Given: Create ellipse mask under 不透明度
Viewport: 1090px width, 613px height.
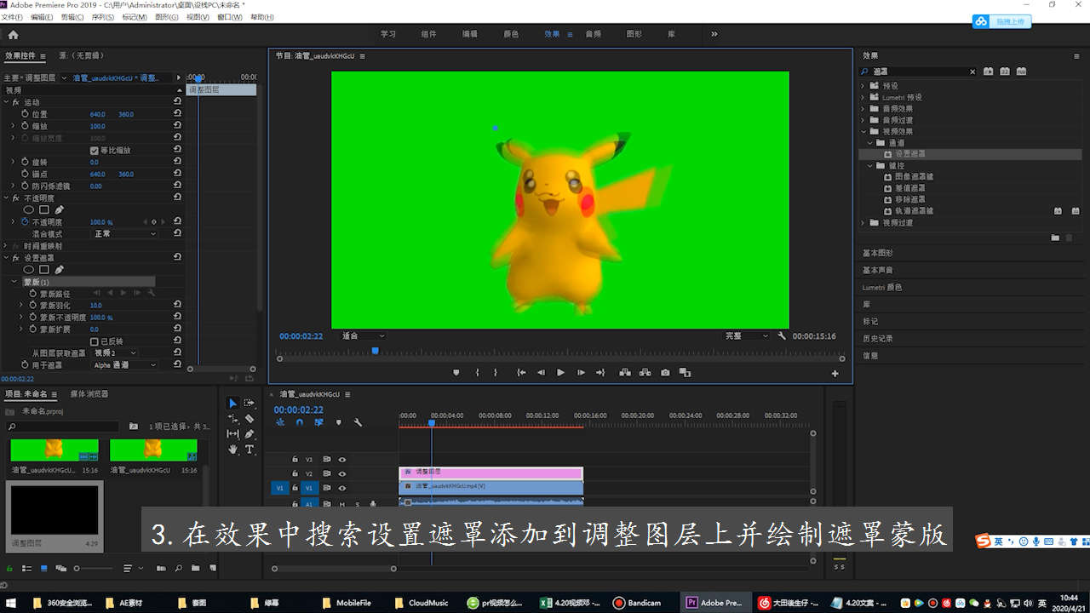Looking at the screenshot, I should [x=29, y=209].
